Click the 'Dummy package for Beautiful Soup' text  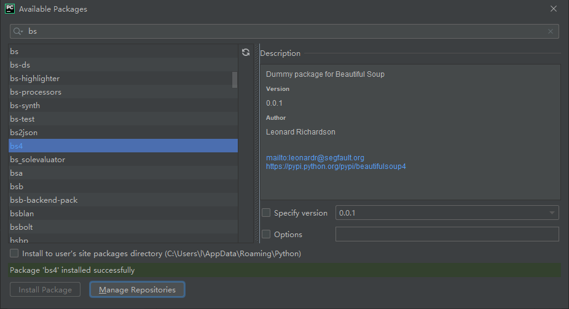tap(325, 74)
